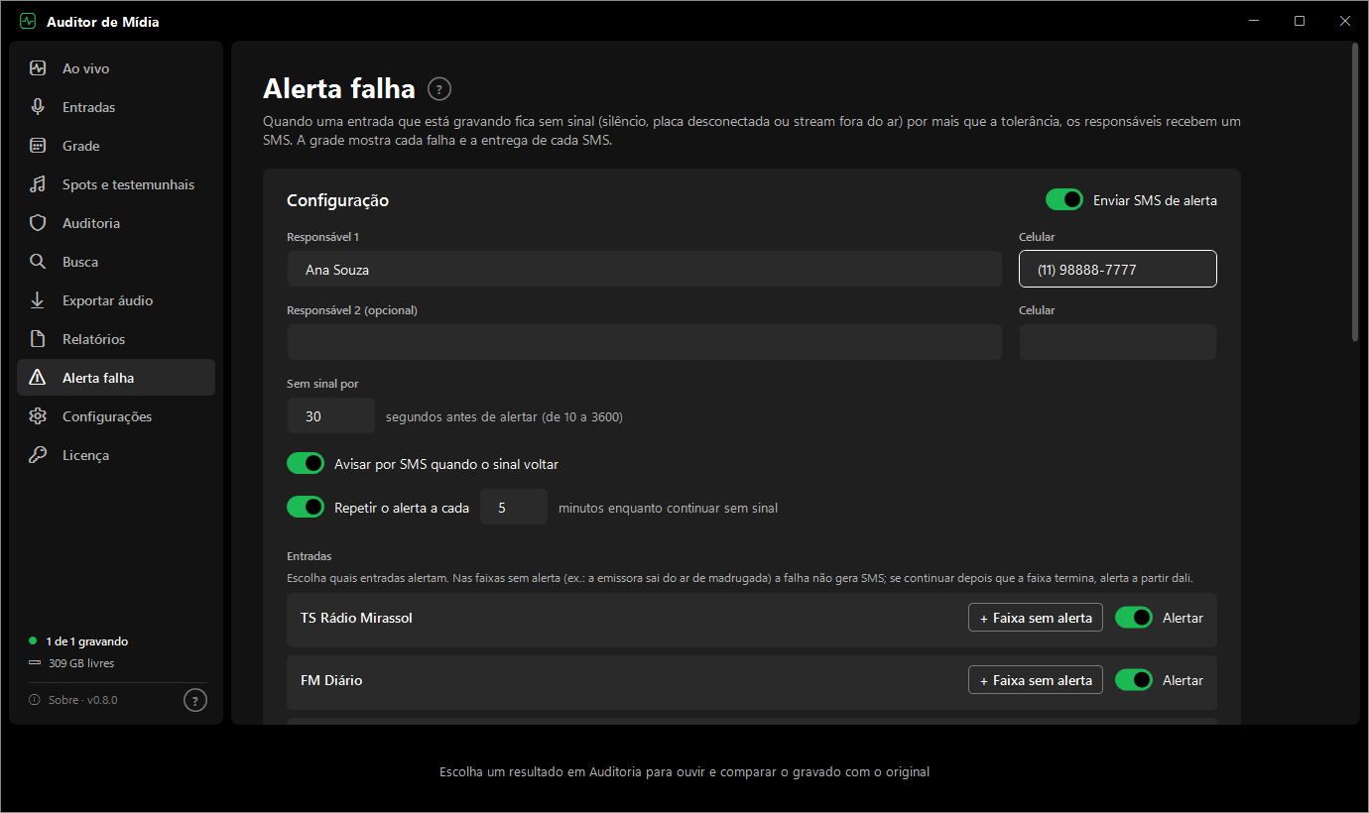Click the Busca magnifier icon
Screen dimensions: 1369x813
click(x=38, y=262)
